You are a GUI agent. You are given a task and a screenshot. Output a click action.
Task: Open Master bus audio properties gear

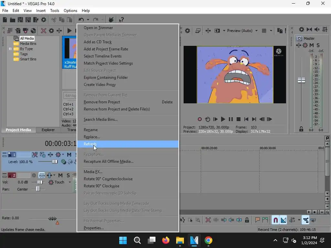(302, 29)
